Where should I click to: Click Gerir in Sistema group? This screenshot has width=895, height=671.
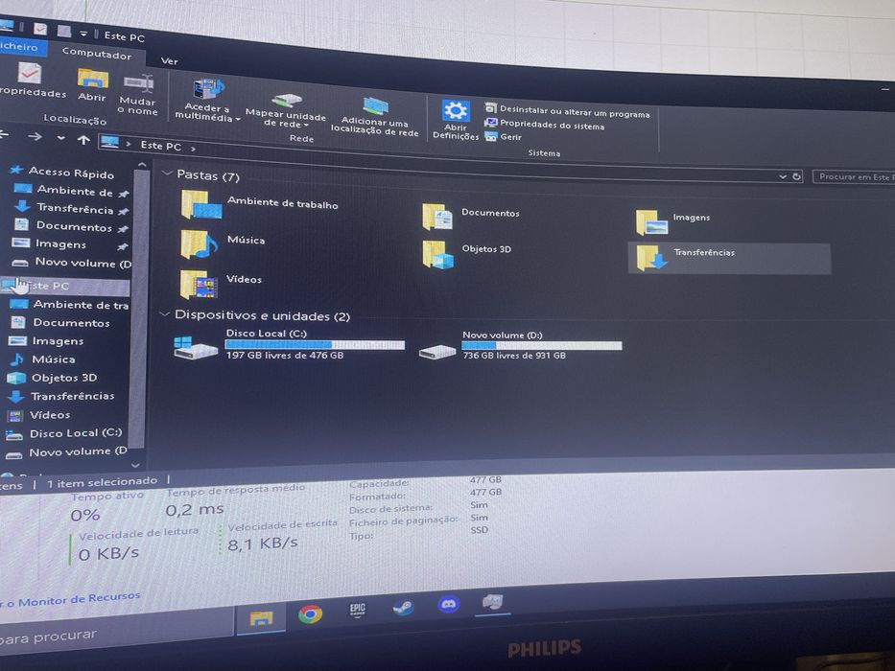[x=503, y=137]
